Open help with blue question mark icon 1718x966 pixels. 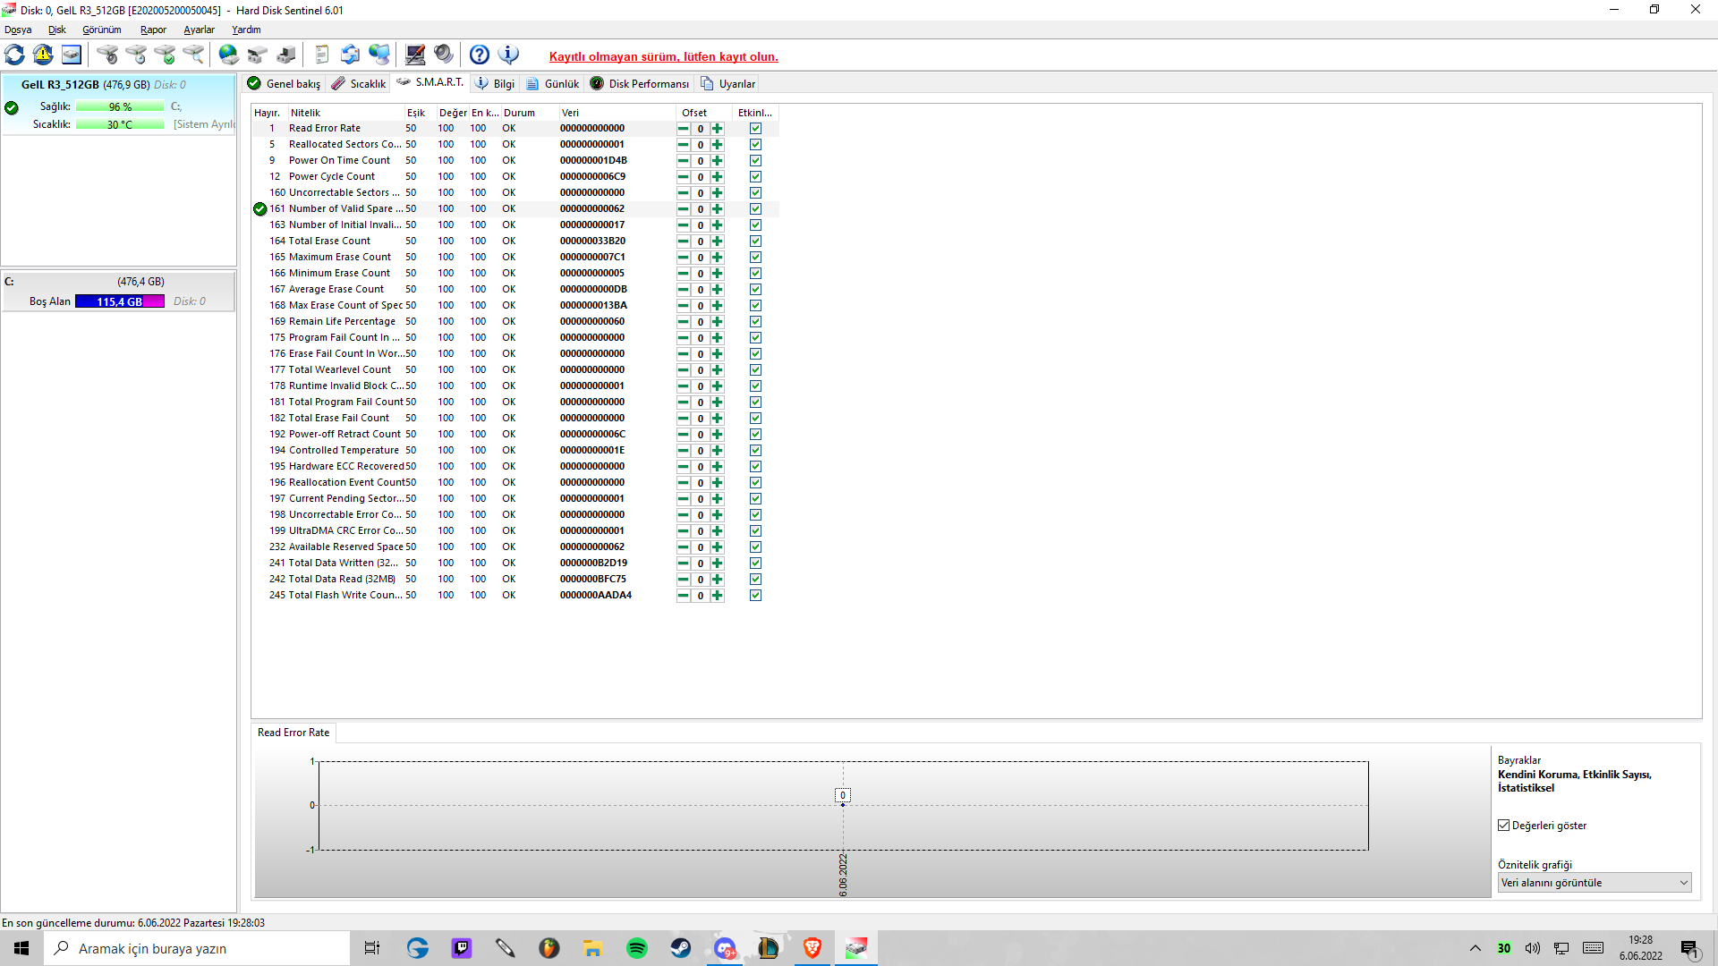tap(480, 55)
